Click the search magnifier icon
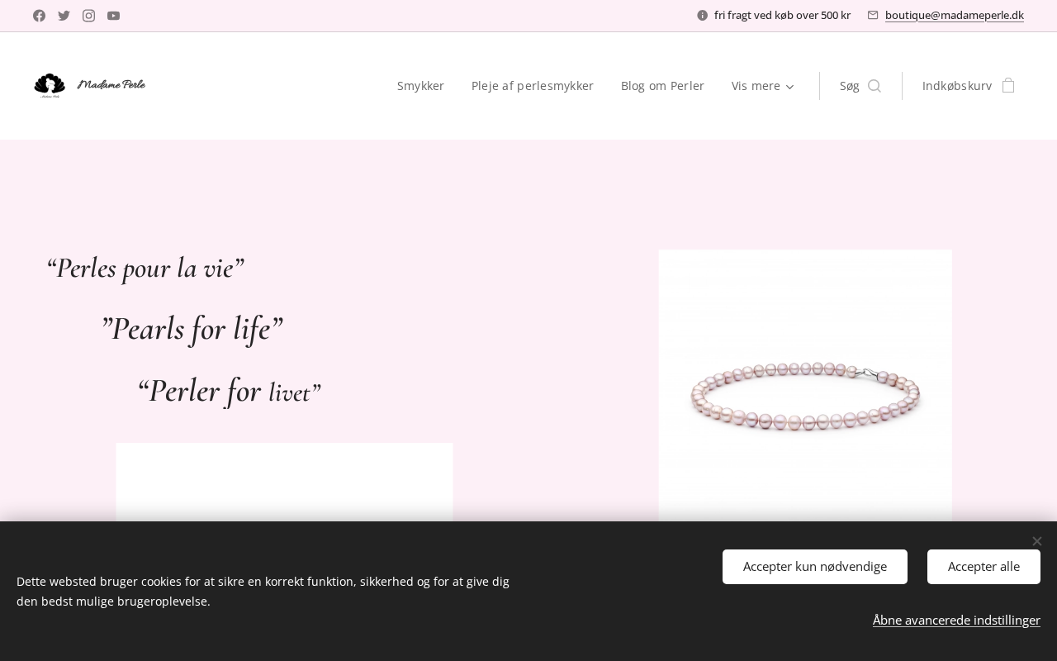 875,86
